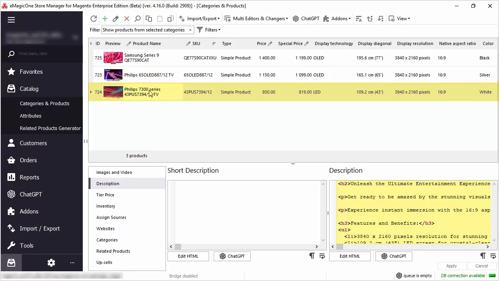
Task: Click the pilcrow icon under Short Description
Action: pyautogui.click(x=312, y=256)
